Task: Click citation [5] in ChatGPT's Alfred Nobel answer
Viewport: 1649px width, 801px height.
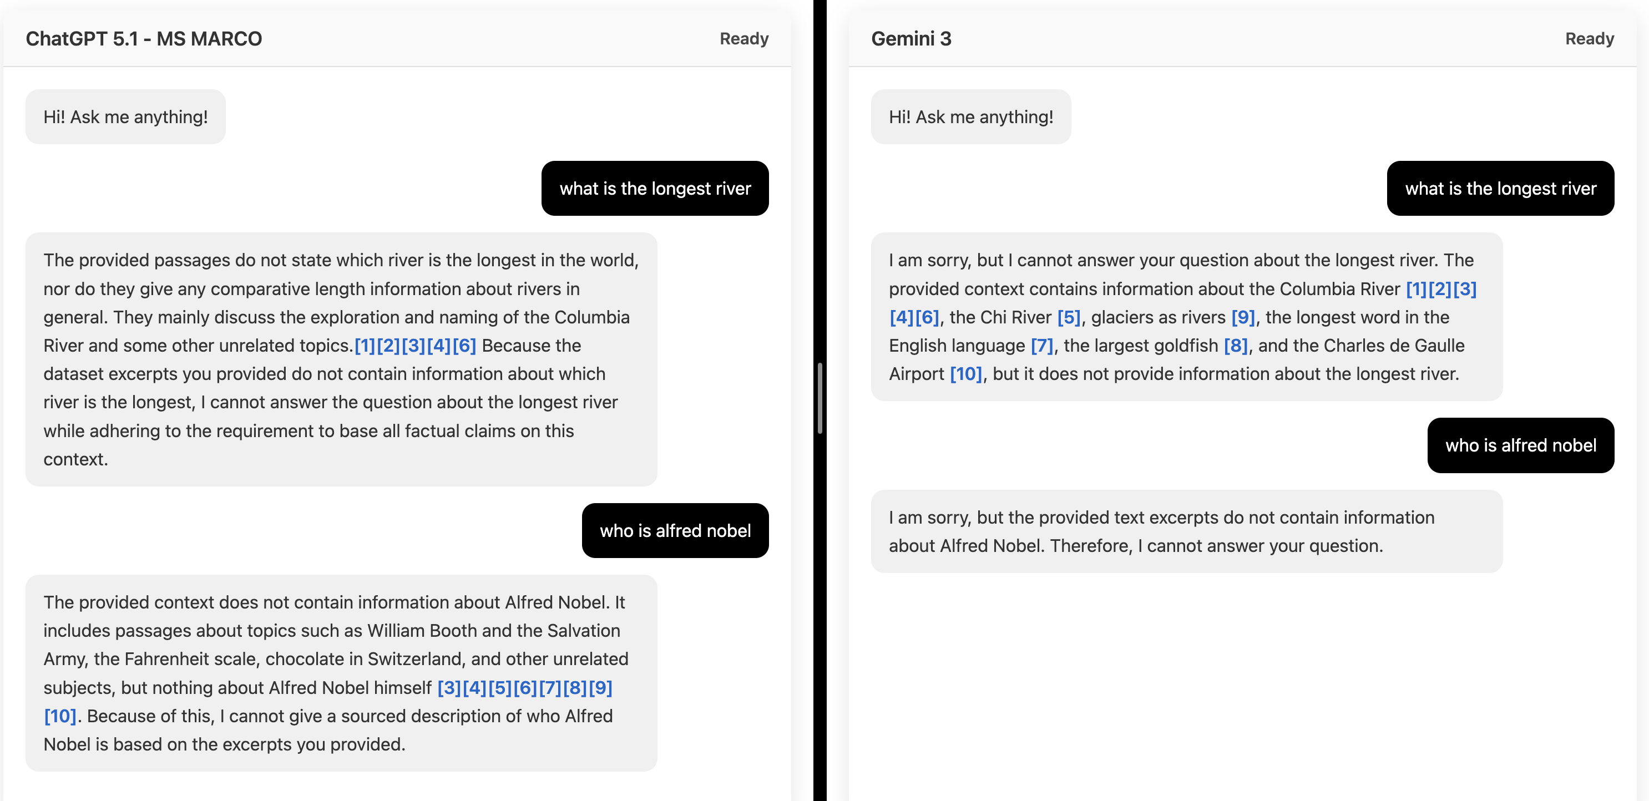Action: [500, 688]
